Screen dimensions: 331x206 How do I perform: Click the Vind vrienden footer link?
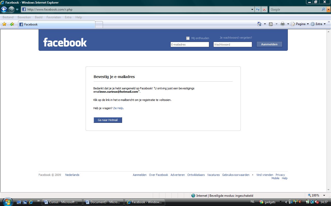[x=265, y=175]
